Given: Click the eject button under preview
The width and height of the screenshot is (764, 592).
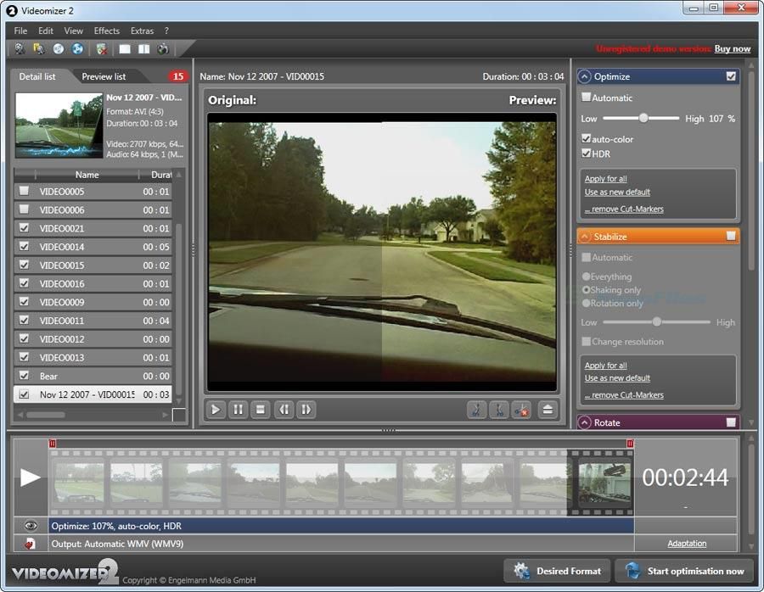Looking at the screenshot, I should (x=548, y=410).
